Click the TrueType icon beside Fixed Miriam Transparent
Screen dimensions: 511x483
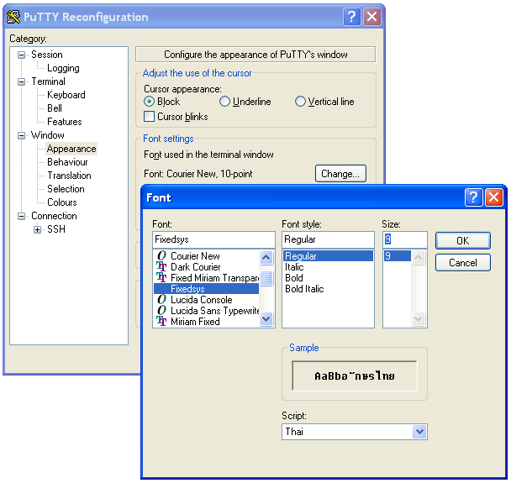tap(161, 277)
